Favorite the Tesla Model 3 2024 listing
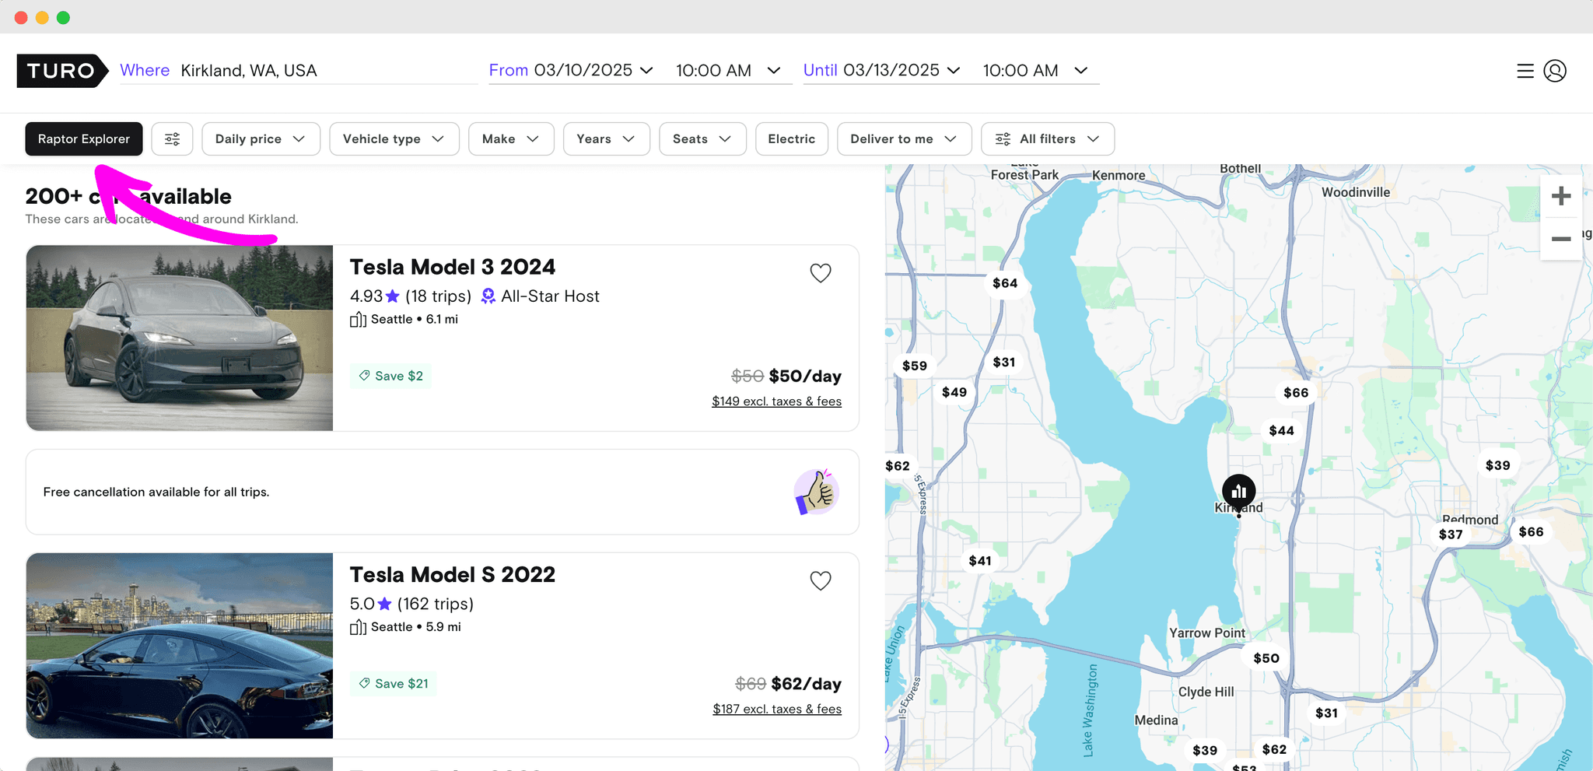 click(x=820, y=273)
